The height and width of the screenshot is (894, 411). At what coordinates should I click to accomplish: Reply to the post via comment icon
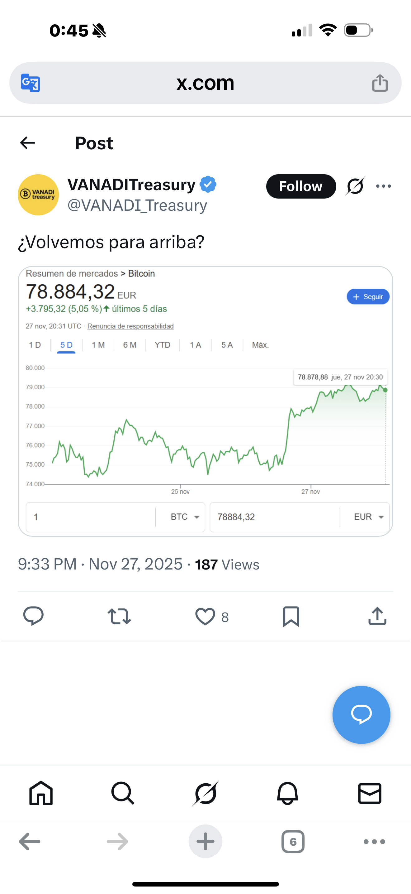[33, 616]
